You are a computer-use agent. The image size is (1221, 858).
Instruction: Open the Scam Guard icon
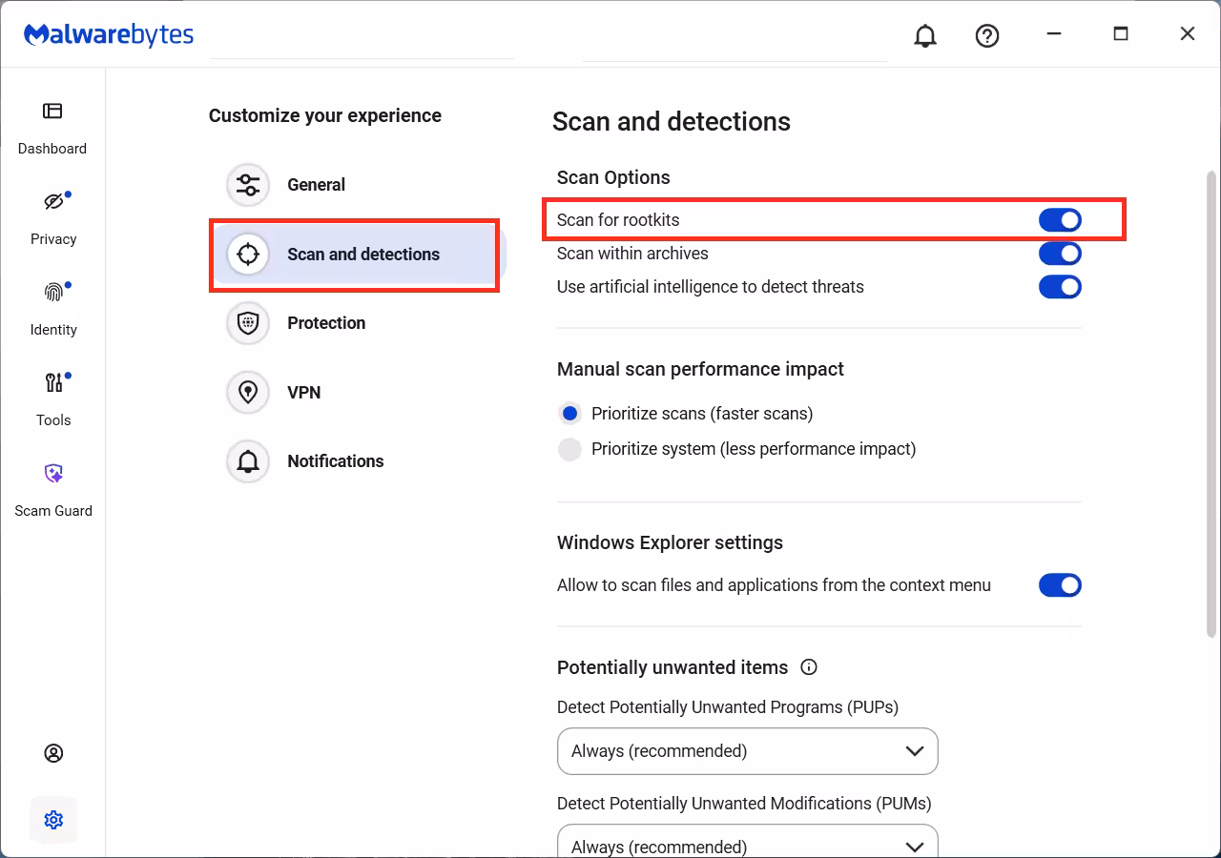pyautogui.click(x=53, y=474)
